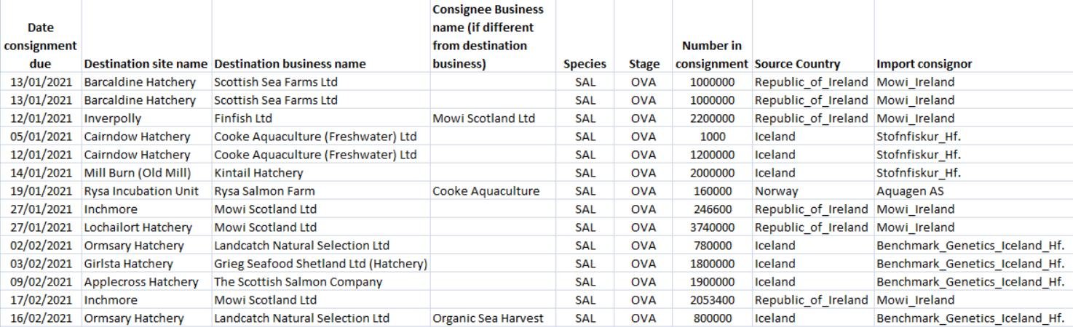Click the "Number in consignment" header cell
The width and height of the screenshot is (1073, 327).
click(x=711, y=55)
